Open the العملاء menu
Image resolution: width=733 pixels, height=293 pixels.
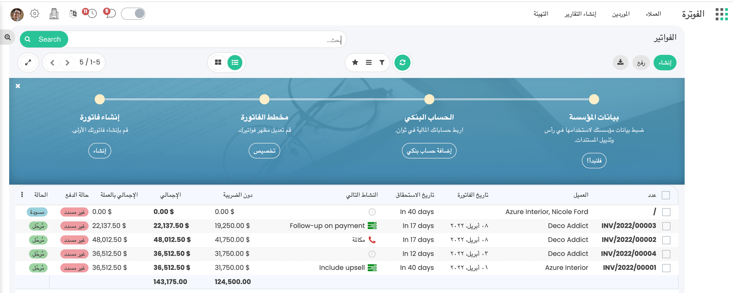pyautogui.click(x=653, y=14)
